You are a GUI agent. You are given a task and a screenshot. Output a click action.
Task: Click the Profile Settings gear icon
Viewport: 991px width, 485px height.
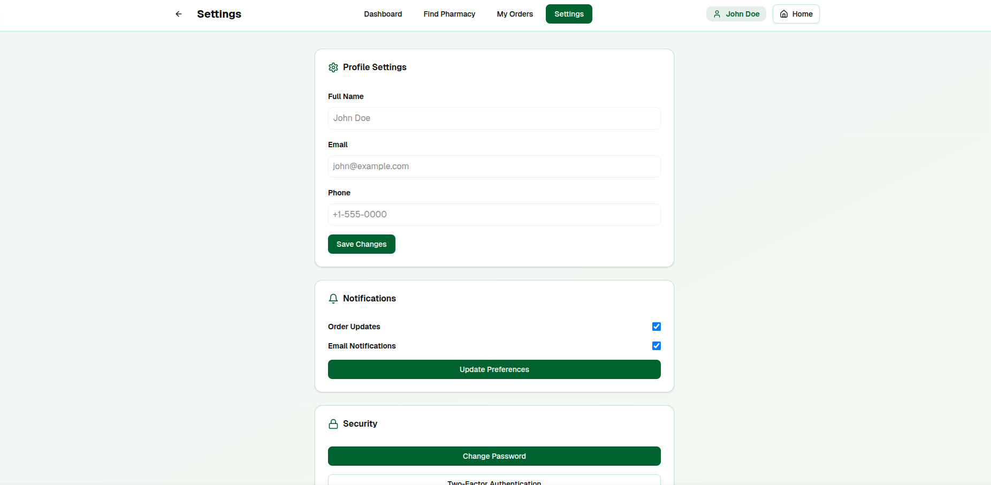coord(333,67)
